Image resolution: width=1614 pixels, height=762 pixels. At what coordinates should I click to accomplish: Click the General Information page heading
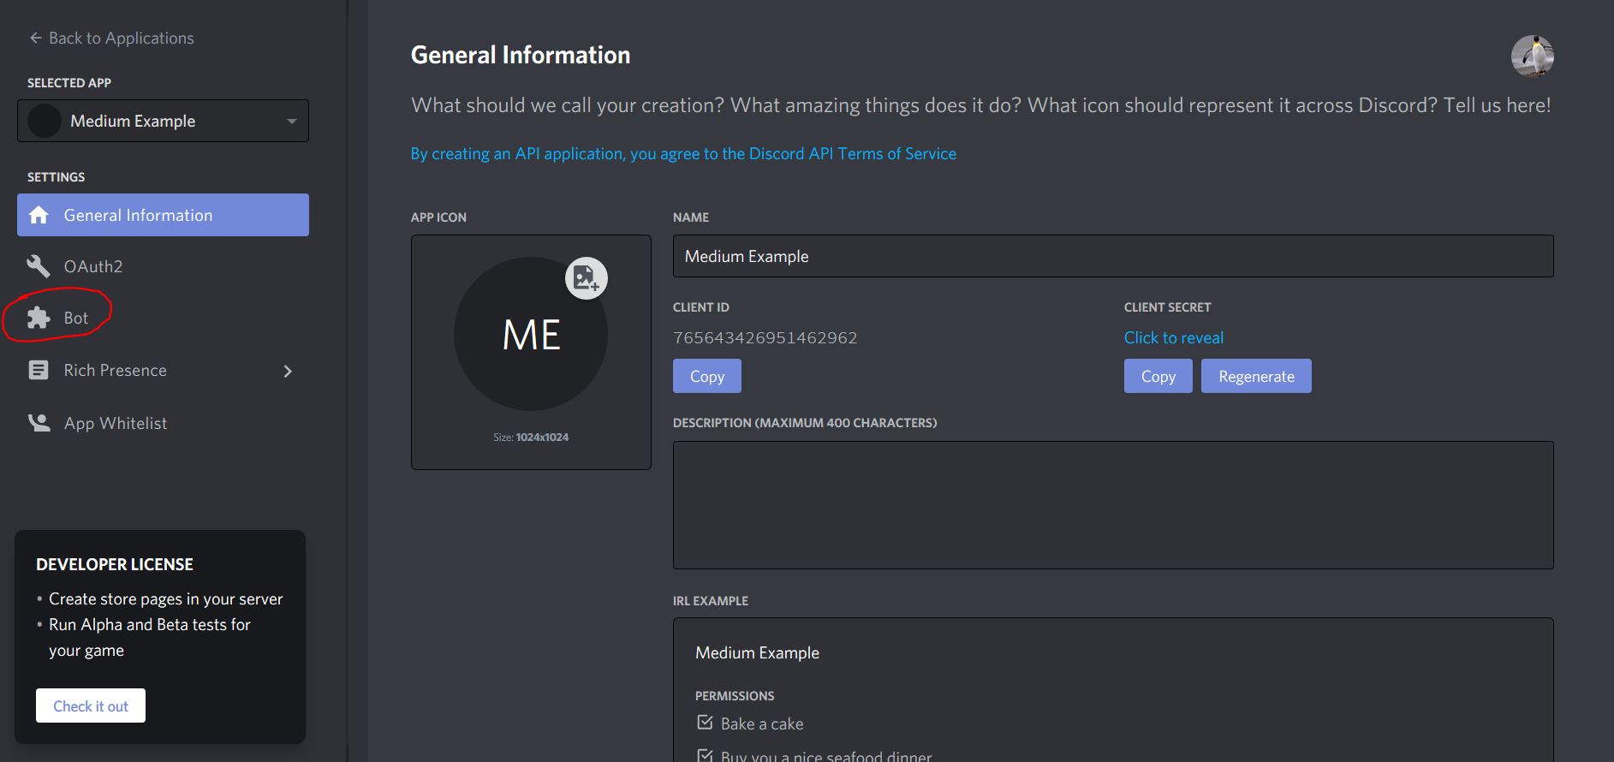[521, 55]
